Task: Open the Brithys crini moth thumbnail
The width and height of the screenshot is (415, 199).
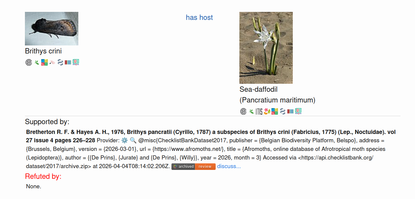Action: point(52,29)
